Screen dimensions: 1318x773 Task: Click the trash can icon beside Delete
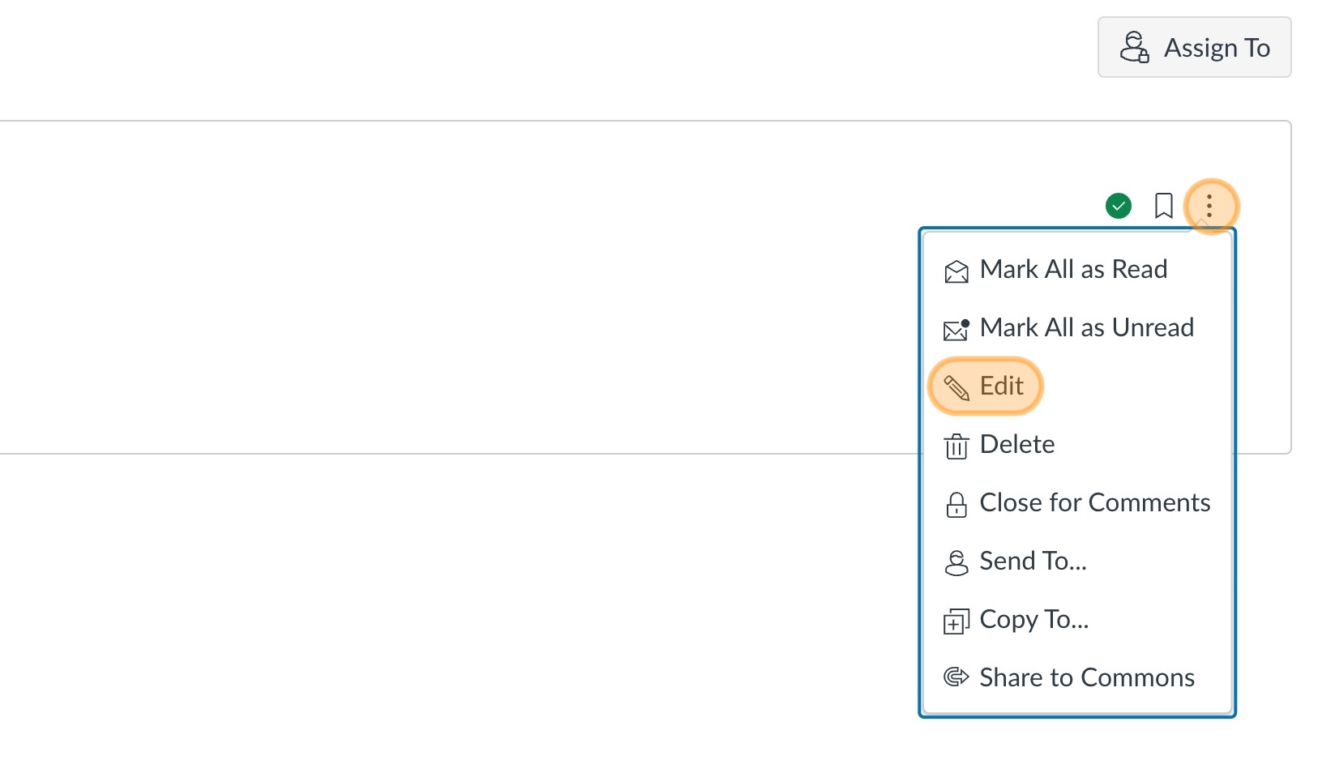tap(956, 446)
